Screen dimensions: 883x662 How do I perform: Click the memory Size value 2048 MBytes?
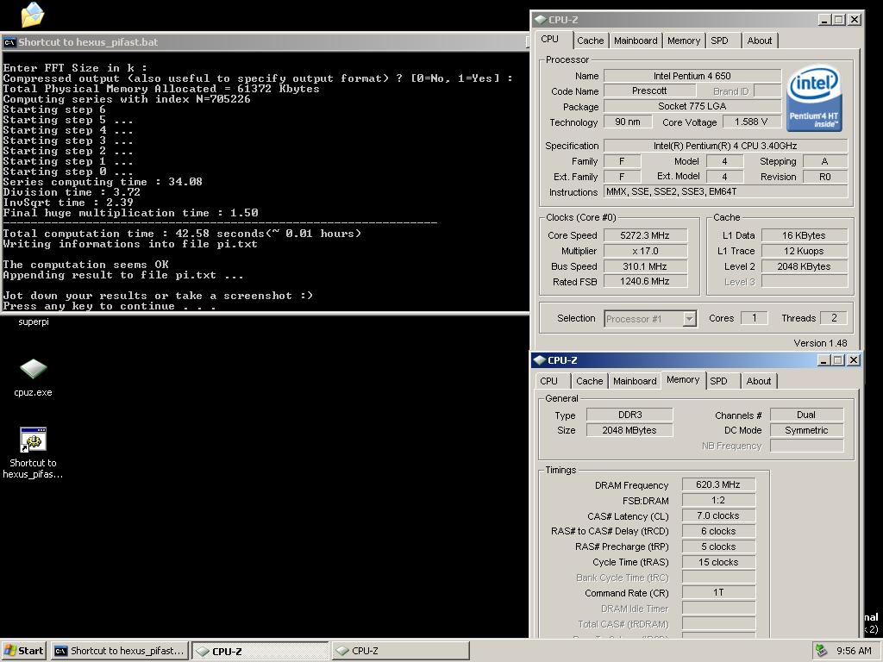(x=629, y=430)
